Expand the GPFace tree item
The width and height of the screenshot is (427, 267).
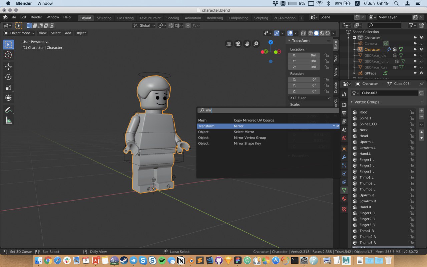pyautogui.click(x=355, y=73)
